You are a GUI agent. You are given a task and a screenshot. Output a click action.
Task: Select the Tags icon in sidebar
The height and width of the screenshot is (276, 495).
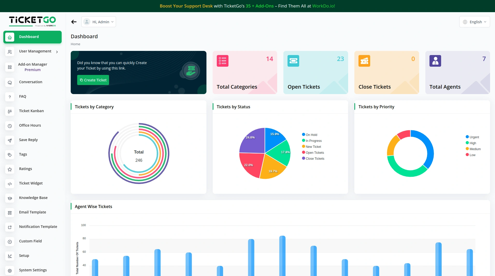pos(10,155)
